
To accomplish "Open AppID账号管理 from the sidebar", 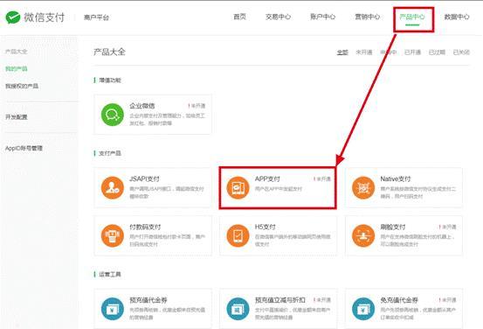I will (24, 148).
